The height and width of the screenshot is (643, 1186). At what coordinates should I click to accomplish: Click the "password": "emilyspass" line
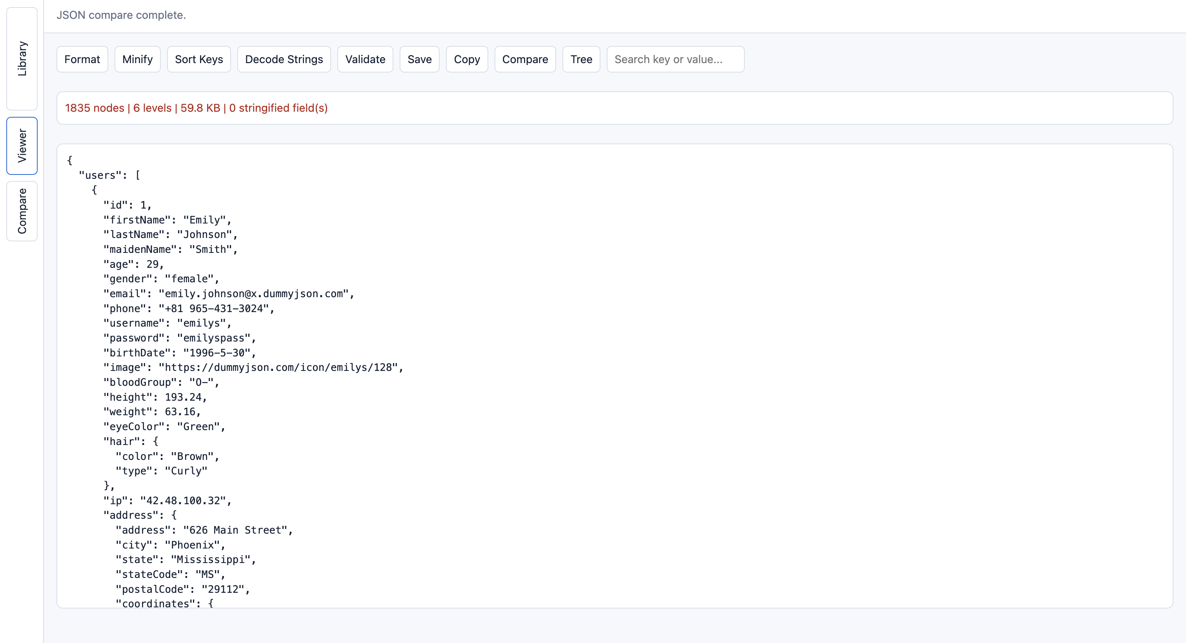(x=180, y=338)
